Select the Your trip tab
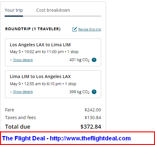The width and height of the screenshot is (155, 145). coord(14,10)
